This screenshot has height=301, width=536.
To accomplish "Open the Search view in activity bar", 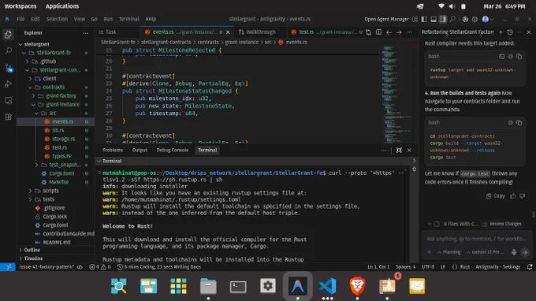I will point(8,51).
